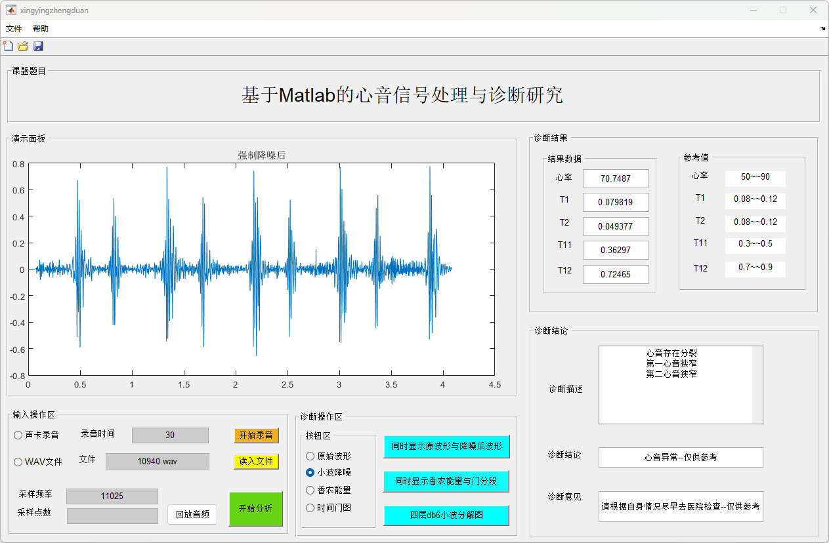
Task: Click the Save floppy disk icon
Action: click(38, 46)
